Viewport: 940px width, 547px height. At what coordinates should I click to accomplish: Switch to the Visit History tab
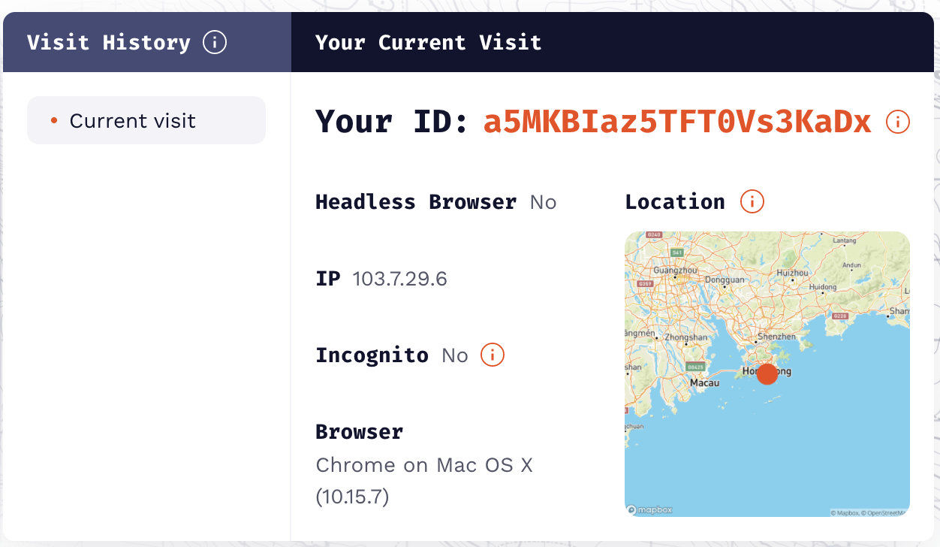point(109,42)
